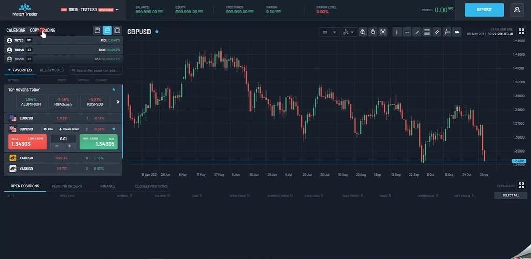The image size is (531, 259).
Task: Click the GBPUSD flag icon in the list
Action: pyautogui.click(x=13, y=129)
